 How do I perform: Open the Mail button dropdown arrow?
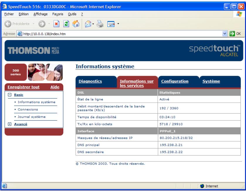click(93, 24)
